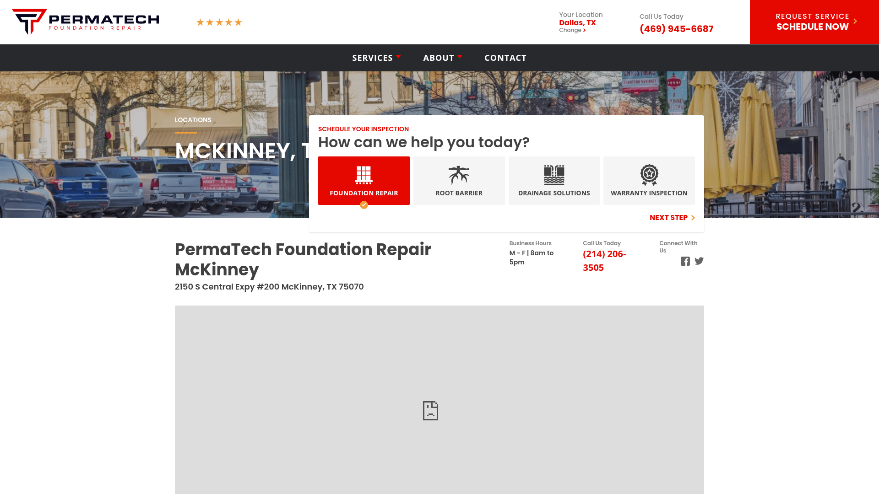Open the Change location option
The height and width of the screenshot is (494, 879).
pyautogui.click(x=571, y=30)
